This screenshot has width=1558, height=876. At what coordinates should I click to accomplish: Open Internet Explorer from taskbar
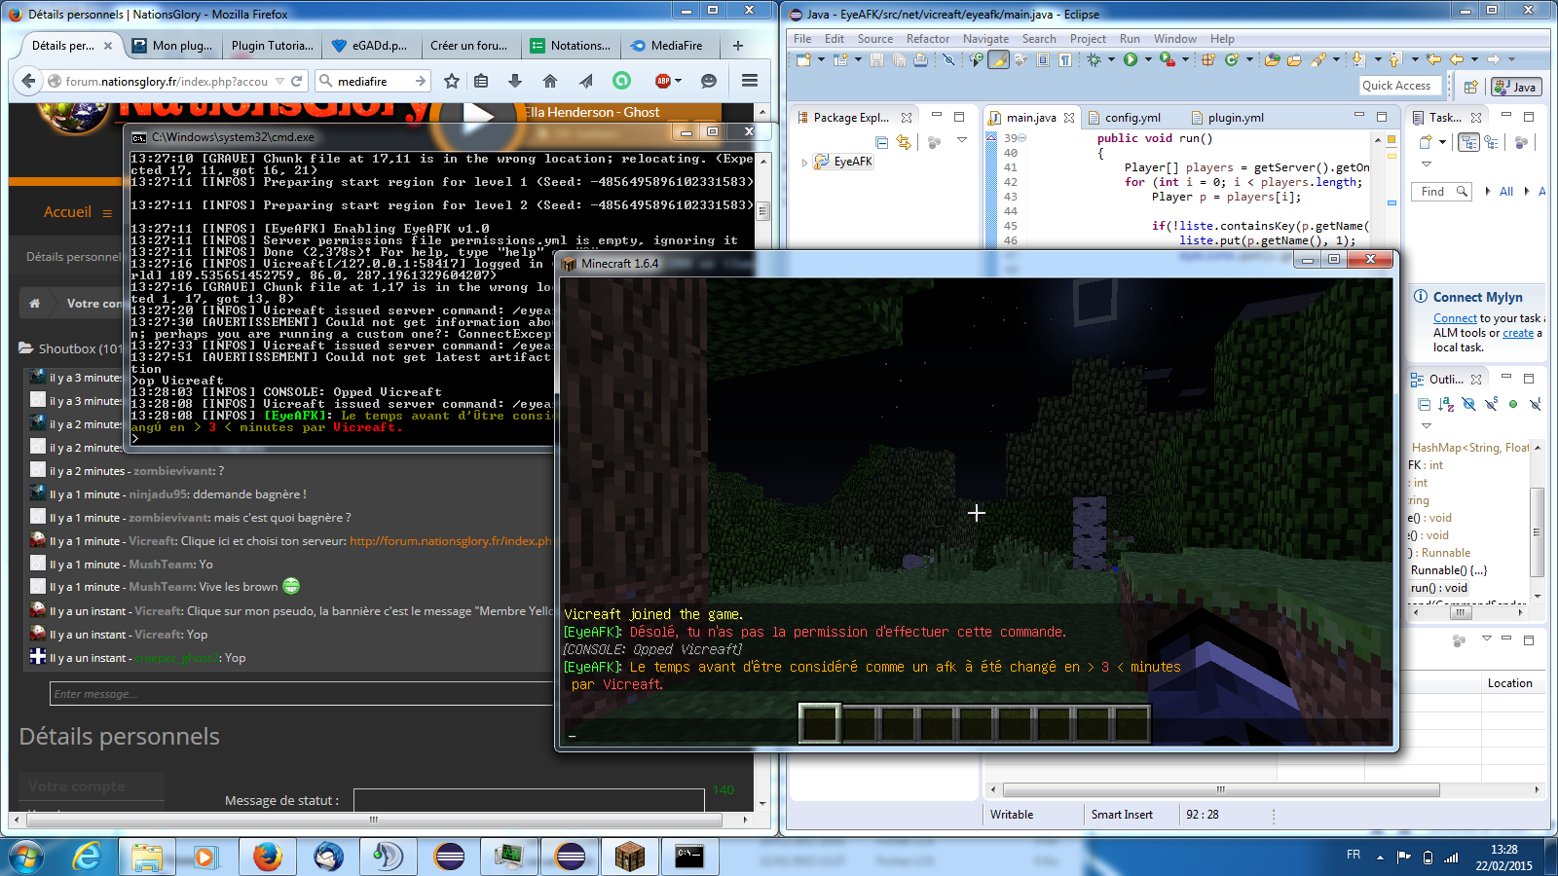87,857
